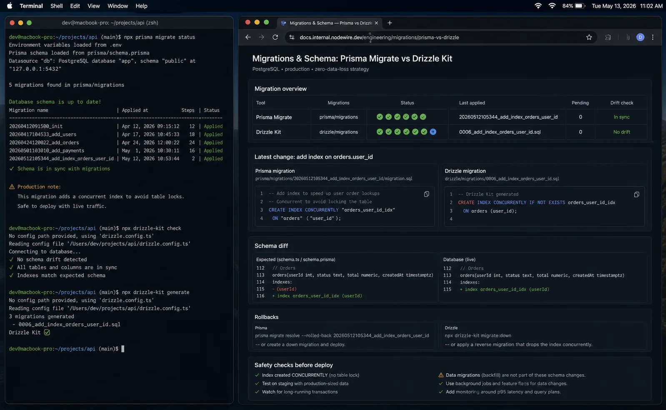Screen dimensions: 666x410
Task: Open a new browser tab
Action: coord(390,23)
